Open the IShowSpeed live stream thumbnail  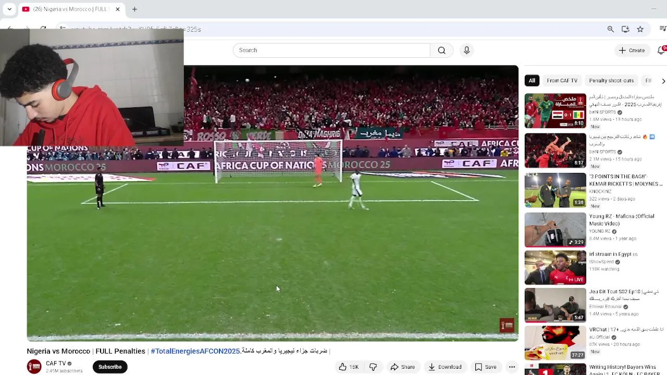click(555, 268)
